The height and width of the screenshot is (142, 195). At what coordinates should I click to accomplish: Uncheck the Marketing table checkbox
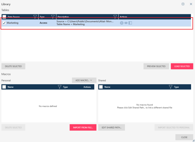(x=4, y=23)
